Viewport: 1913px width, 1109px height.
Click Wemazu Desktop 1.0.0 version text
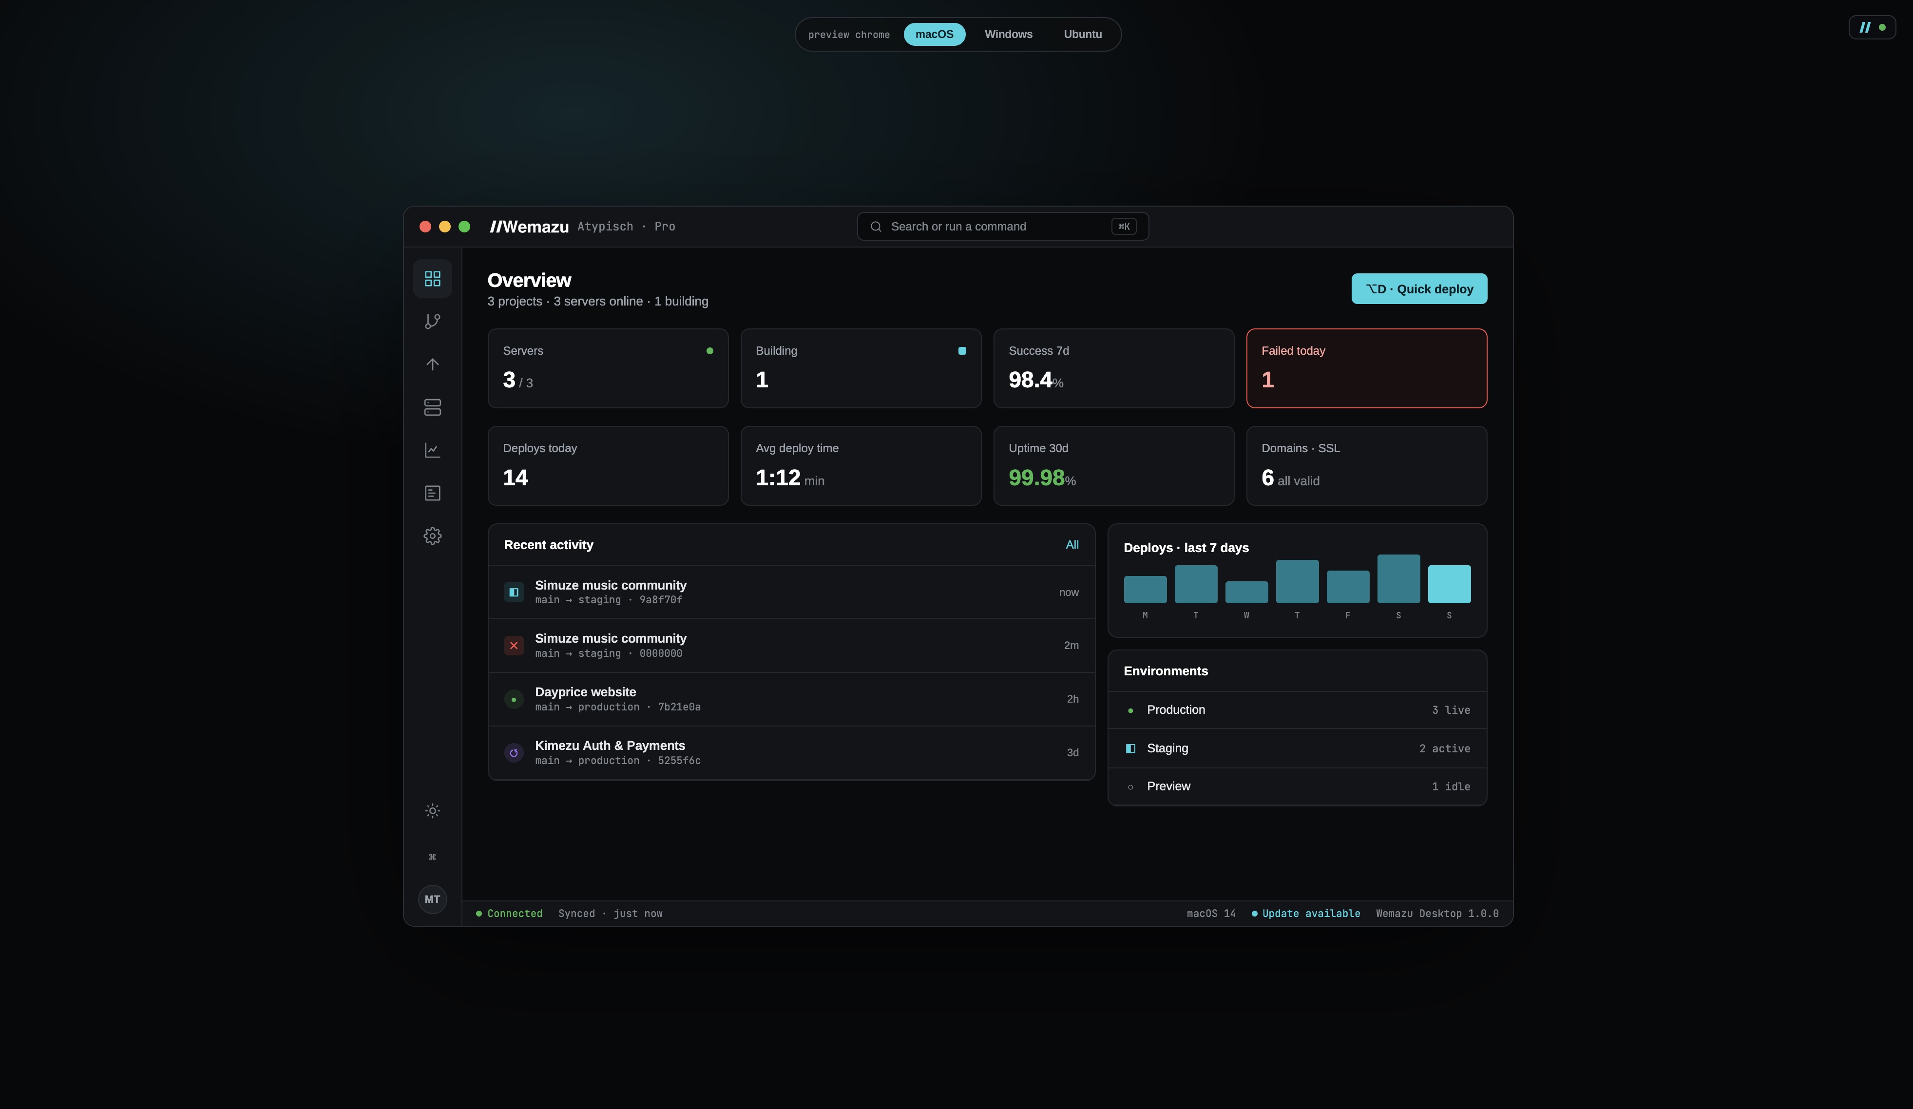pyautogui.click(x=1437, y=913)
